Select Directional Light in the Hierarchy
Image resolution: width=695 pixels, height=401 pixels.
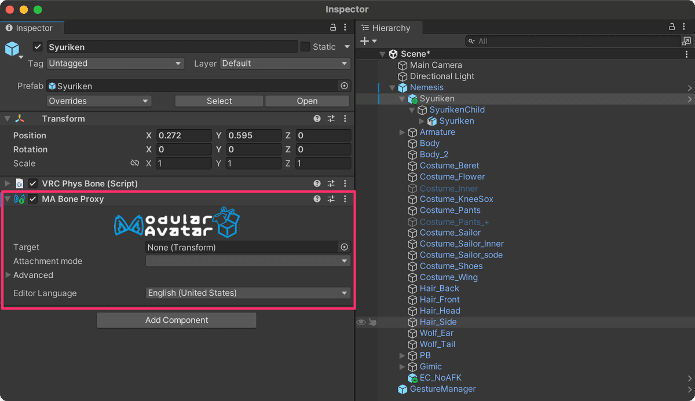coord(442,76)
